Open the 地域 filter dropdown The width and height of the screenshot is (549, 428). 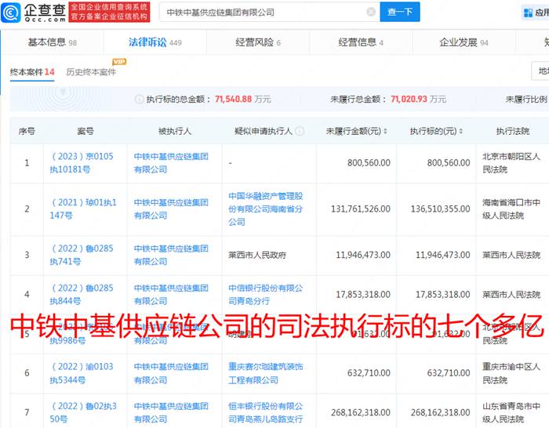(541, 71)
